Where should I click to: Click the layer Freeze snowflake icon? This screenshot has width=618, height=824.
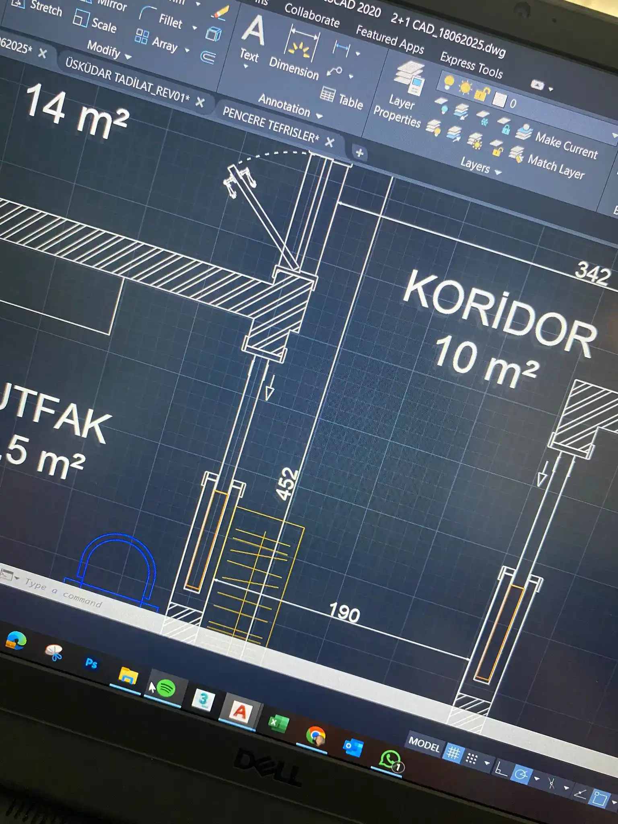pos(483,118)
